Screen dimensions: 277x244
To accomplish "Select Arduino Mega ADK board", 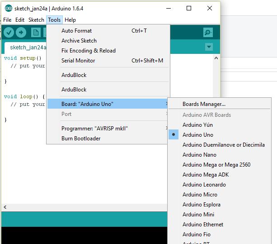I will point(219,175).
